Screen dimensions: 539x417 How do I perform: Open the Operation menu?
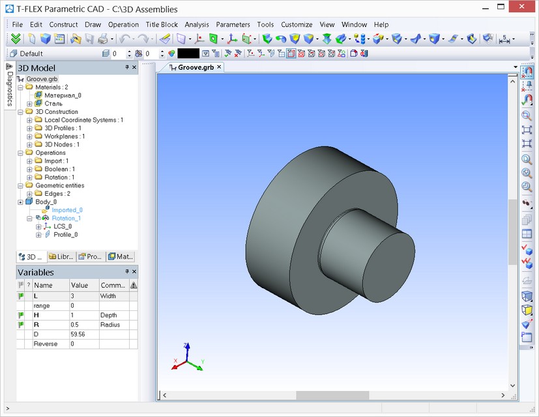(x=123, y=24)
